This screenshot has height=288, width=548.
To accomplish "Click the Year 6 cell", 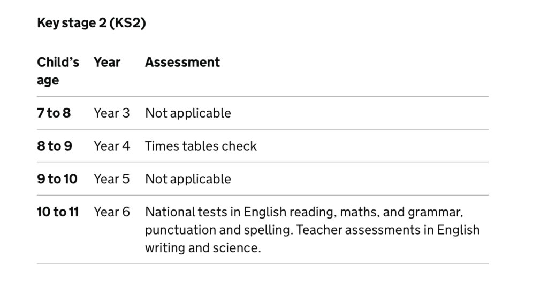I will [x=111, y=212].
